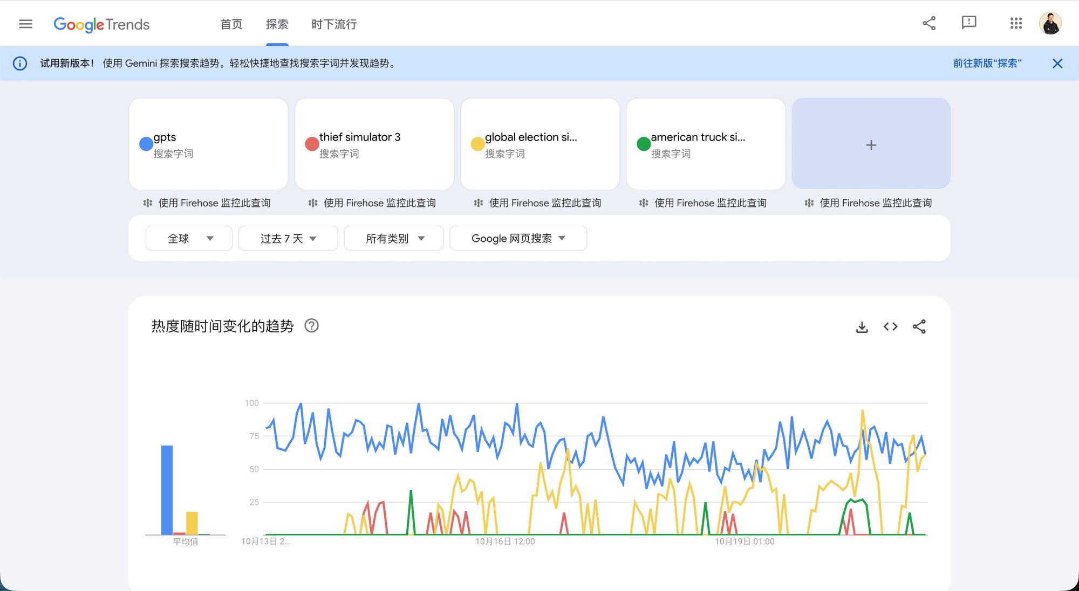
Task: Monitor global election query with Firehose
Action: click(538, 203)
